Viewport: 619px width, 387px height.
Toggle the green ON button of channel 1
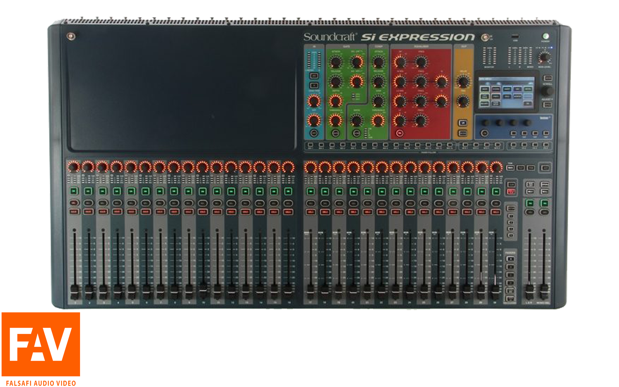(74, 191)
